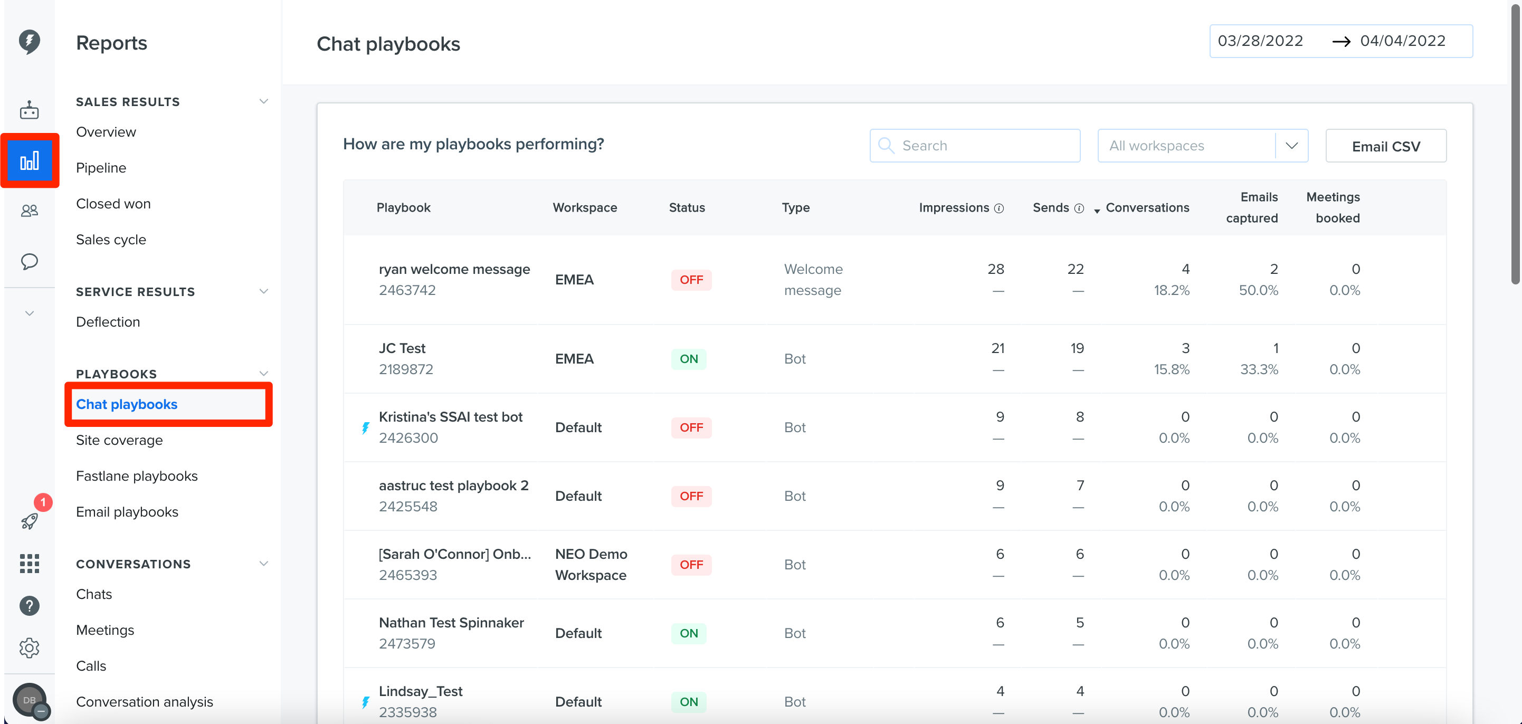
Task: Click the Email CSV button
Action: click(x=1385, y=146)
